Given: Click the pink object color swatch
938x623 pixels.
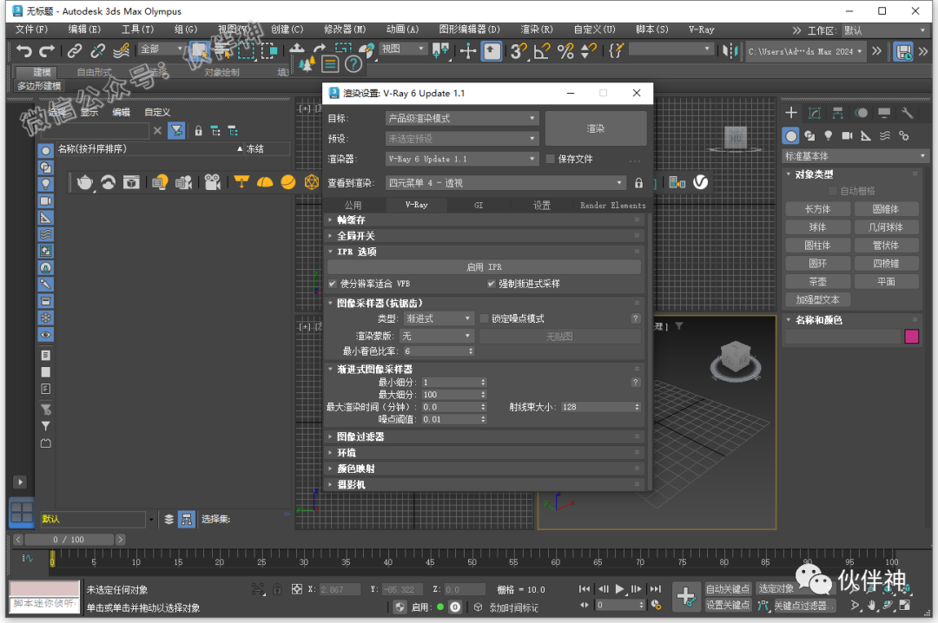Looking at the screenshot, I should pos(912,337).
